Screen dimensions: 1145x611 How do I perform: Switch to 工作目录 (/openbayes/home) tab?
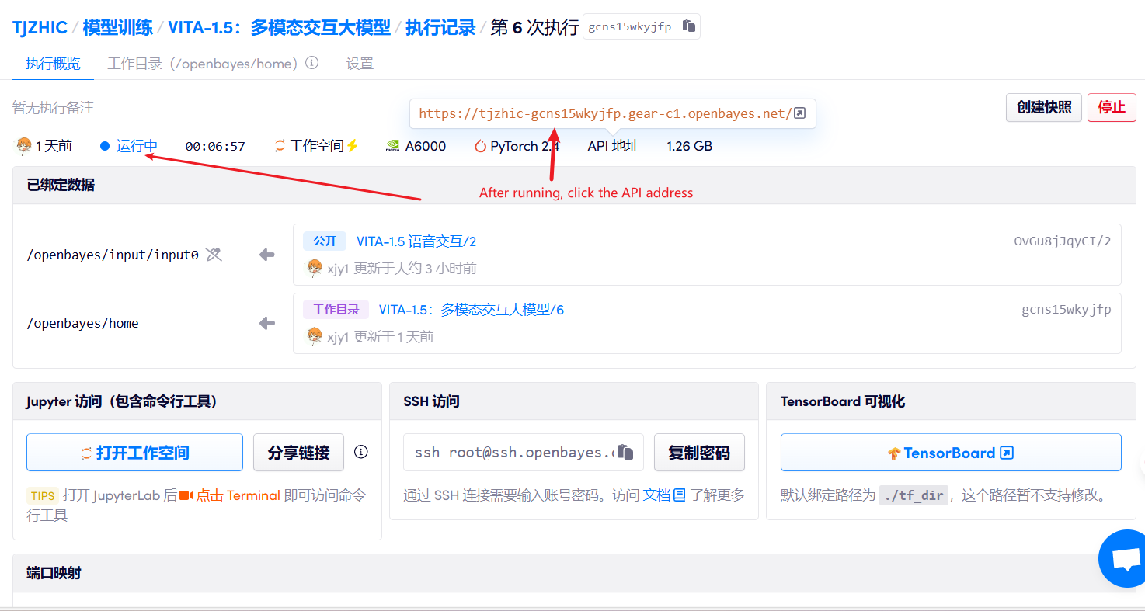(x=203, y=64)
